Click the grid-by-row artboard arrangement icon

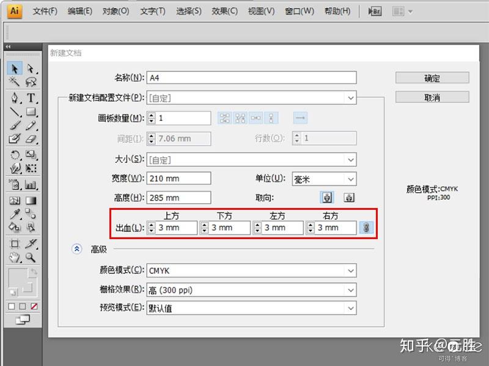224,118
